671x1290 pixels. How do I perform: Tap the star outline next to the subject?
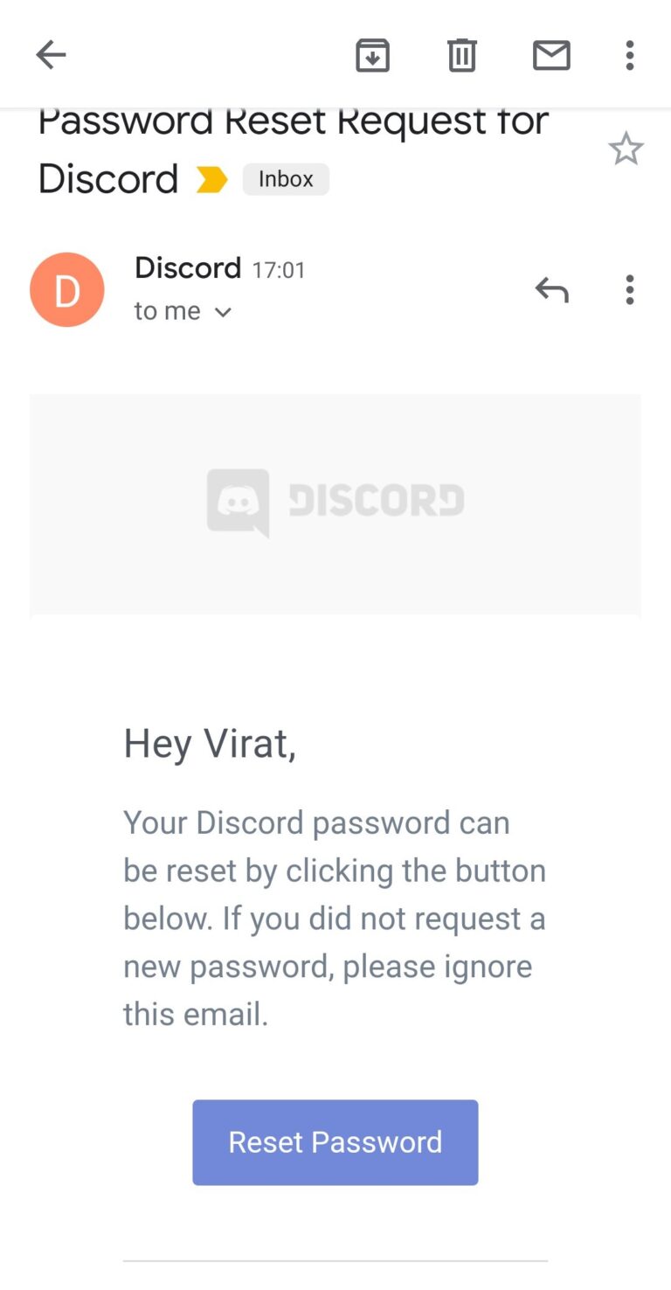[626, 148]
